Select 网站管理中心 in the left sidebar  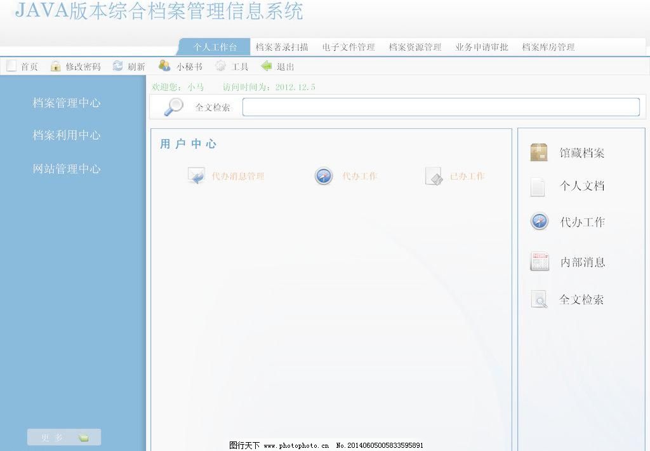click(67, 169)
